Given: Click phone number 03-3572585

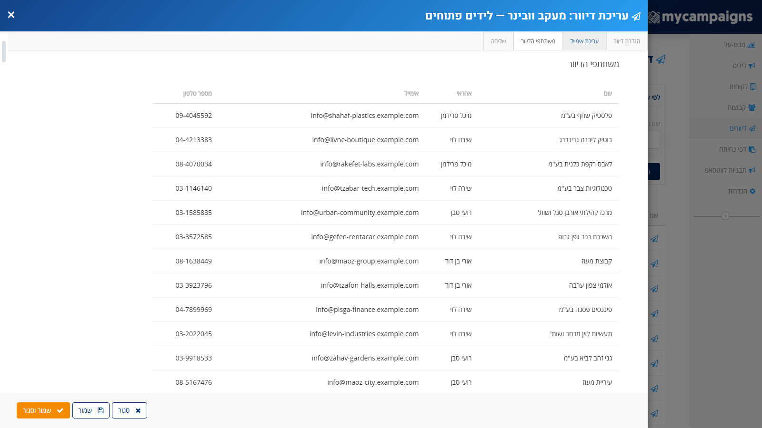Looking at the screenshot, I should point(194,237).
